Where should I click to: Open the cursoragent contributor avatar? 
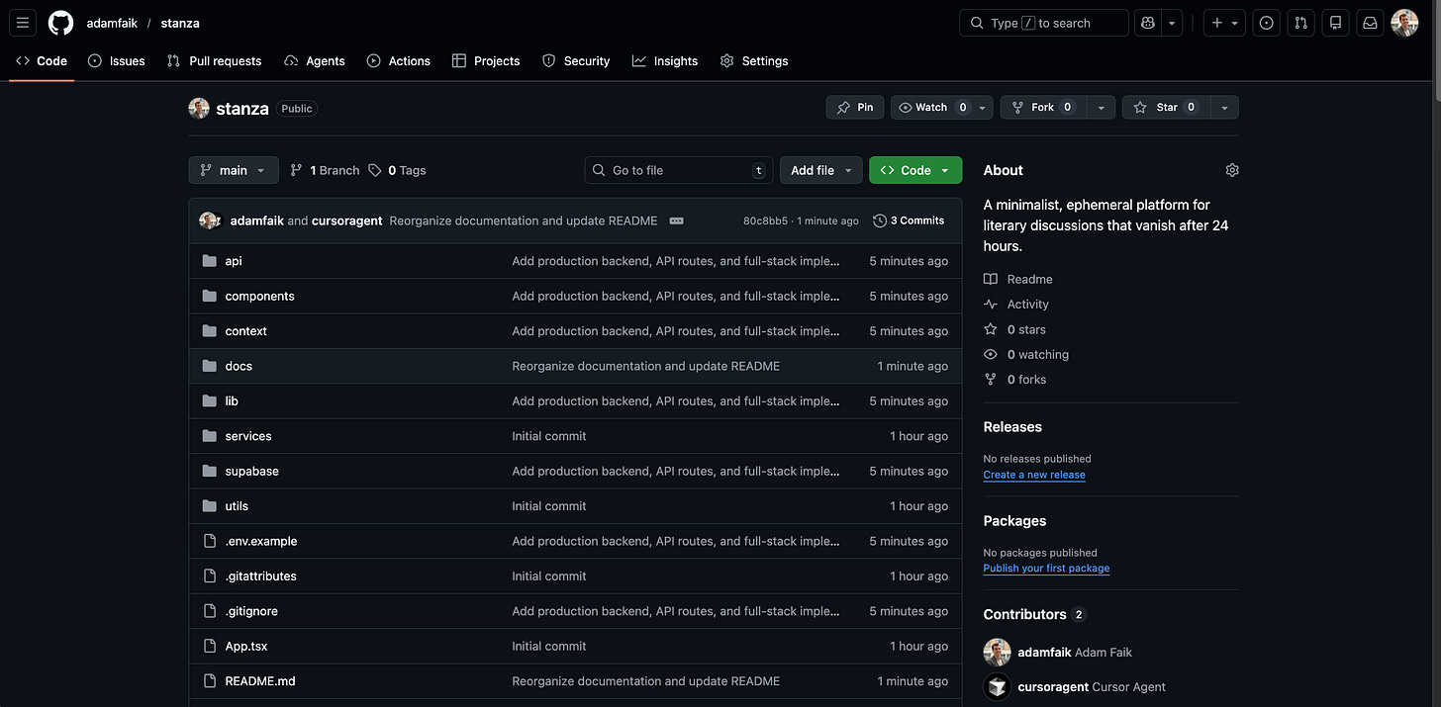click(997, 685)
